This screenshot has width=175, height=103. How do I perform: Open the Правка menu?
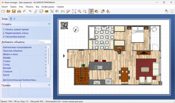(13, 7)
